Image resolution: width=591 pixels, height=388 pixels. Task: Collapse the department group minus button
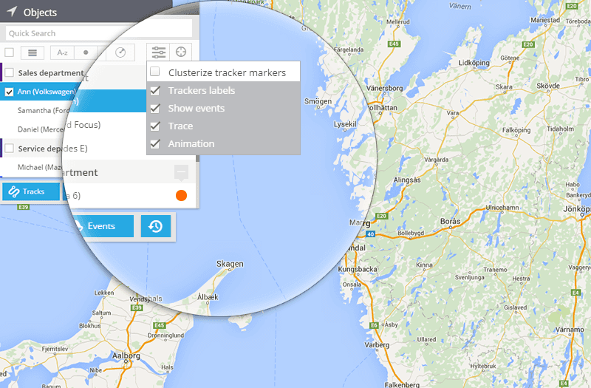[x=181, y=172]
